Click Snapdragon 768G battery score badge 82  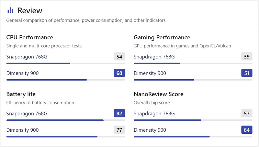[x=119, y=113]
